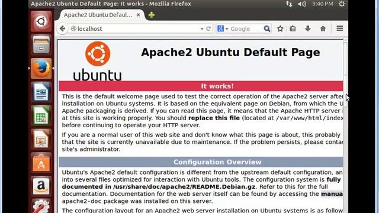
Task: Click the 'manual' link text
Action: pyautogui.click(x=332, y=194)
